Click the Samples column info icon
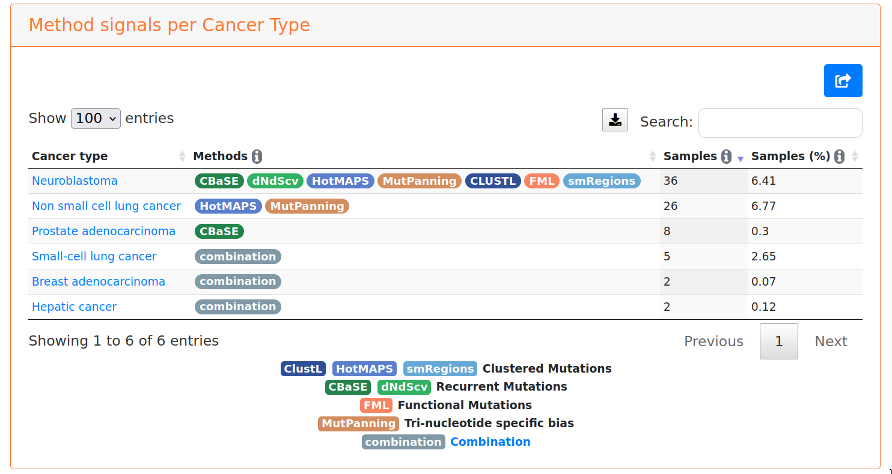This screenshot has height=474, width=892. [x=726, y=157]
